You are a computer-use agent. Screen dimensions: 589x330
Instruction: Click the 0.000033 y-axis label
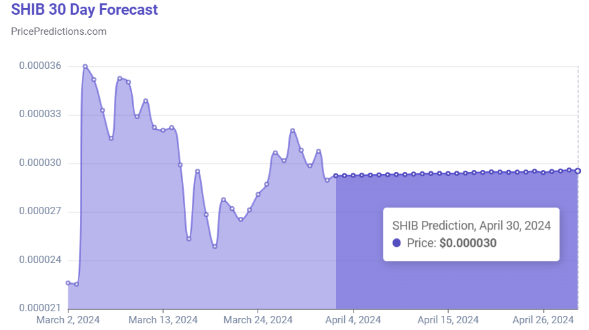[40, 114]
